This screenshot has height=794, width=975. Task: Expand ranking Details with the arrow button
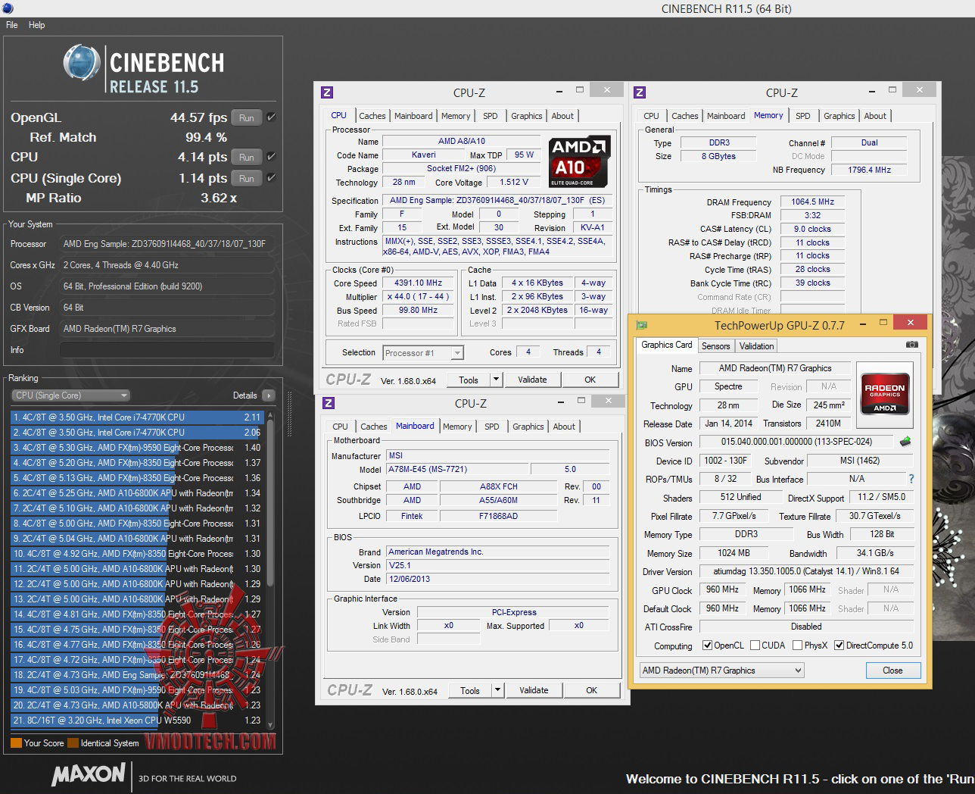coord(268,395)
